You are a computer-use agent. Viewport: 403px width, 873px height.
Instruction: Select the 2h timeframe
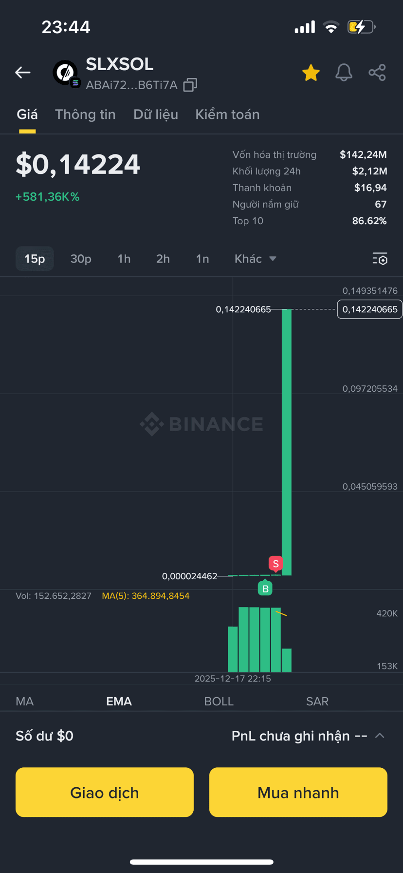pyautogui.click(x=163, y=259)
